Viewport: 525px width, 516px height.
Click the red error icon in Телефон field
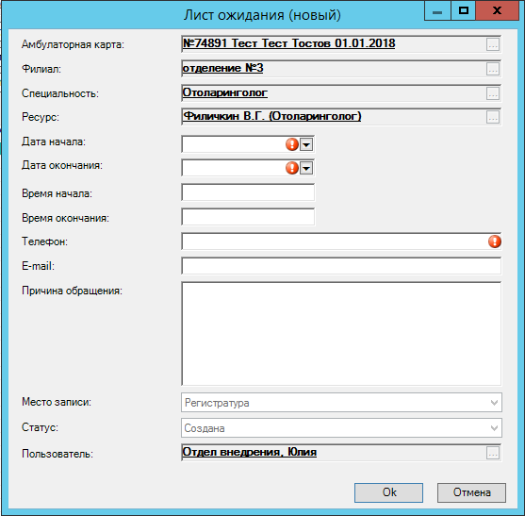[x=495, y=241]
